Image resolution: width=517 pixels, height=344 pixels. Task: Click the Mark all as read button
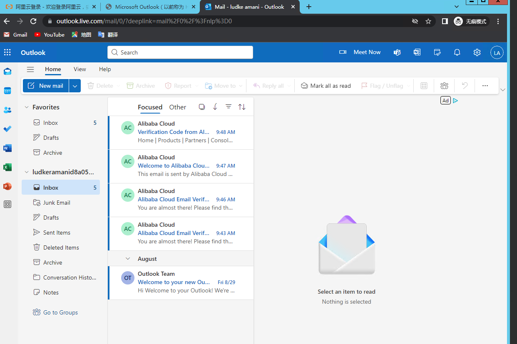point(326,86)
